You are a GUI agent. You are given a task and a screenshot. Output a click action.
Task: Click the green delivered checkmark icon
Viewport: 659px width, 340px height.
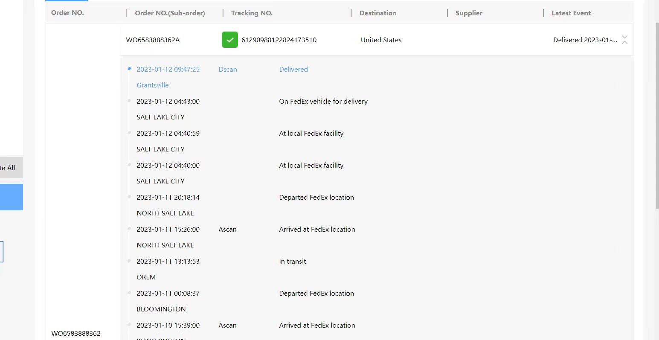point(229,40)
